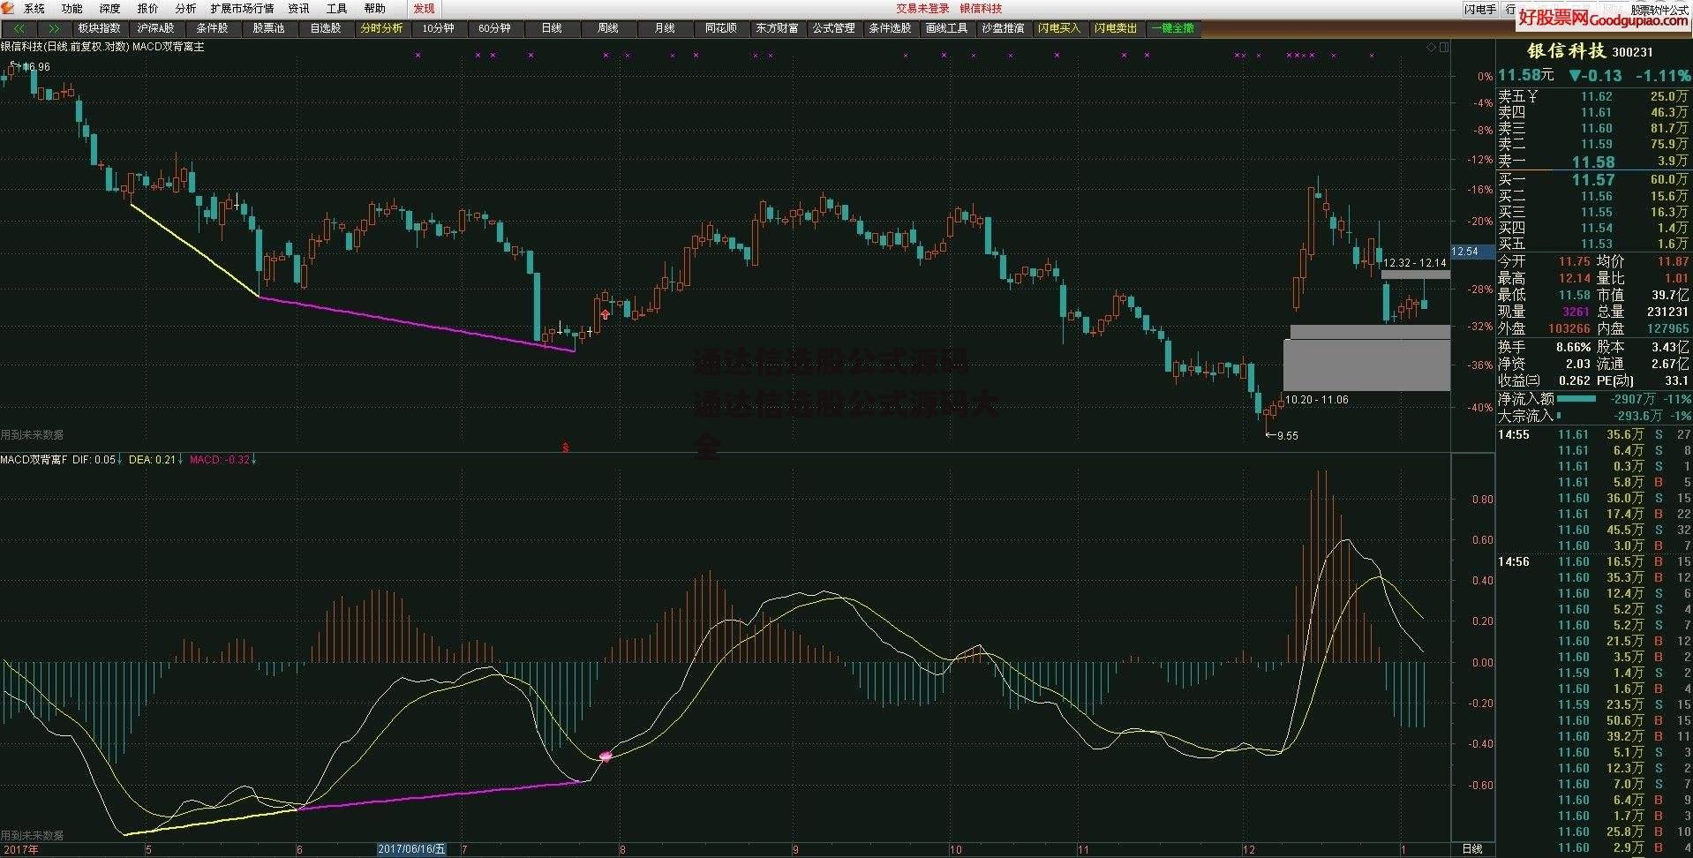
Task: Open the 分析 menu
Action: pyautogui.click(x=185, y=9)
